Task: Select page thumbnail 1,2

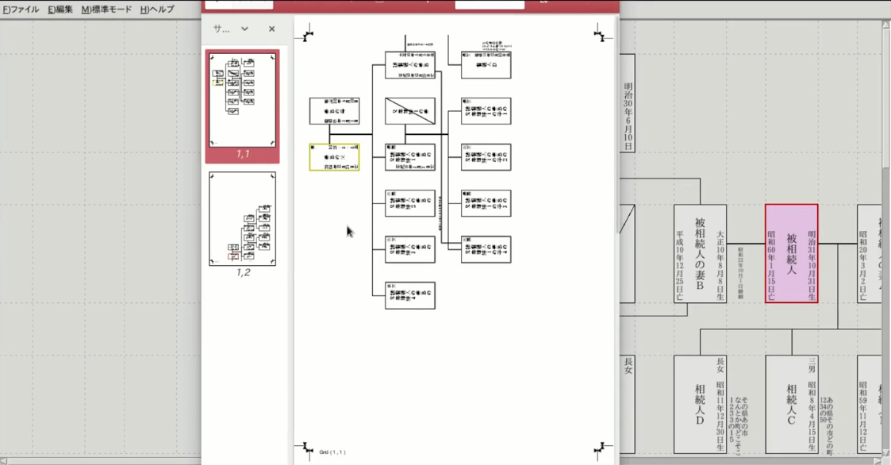Action: click(242, 219)
